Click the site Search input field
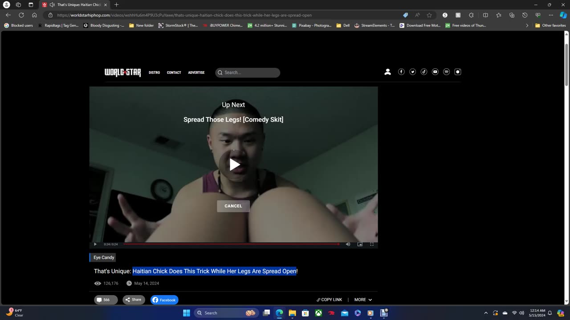The height and width of the screenshot is (320, 570). [248, 72]
